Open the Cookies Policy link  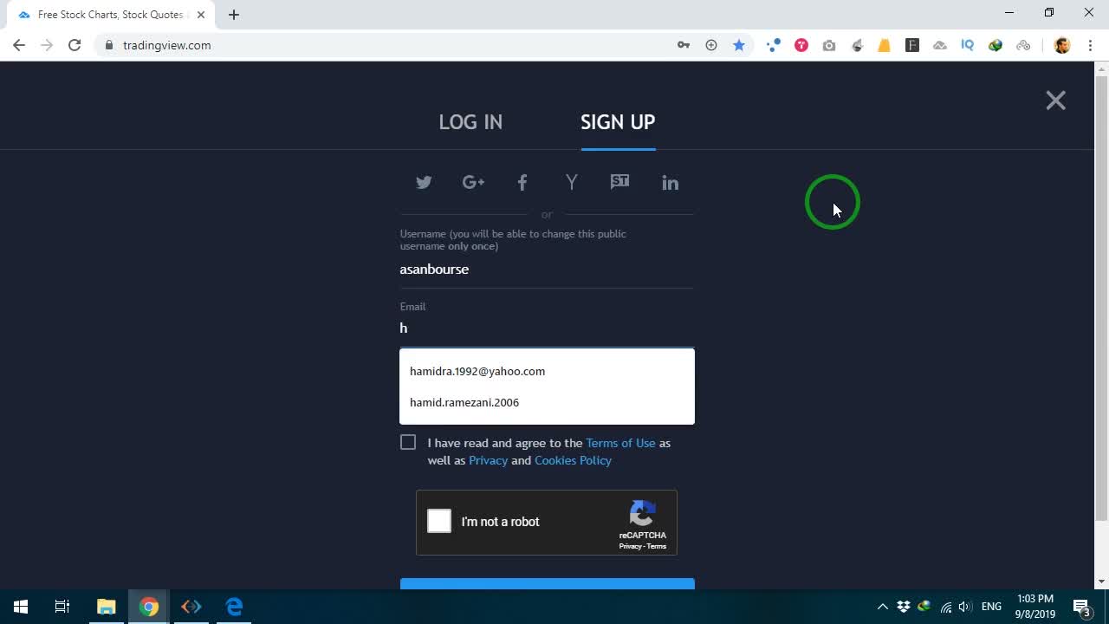pyautogui.click(x=573, y=460)
